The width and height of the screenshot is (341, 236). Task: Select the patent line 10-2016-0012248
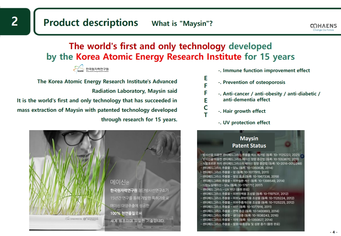[x=251, y=164]
